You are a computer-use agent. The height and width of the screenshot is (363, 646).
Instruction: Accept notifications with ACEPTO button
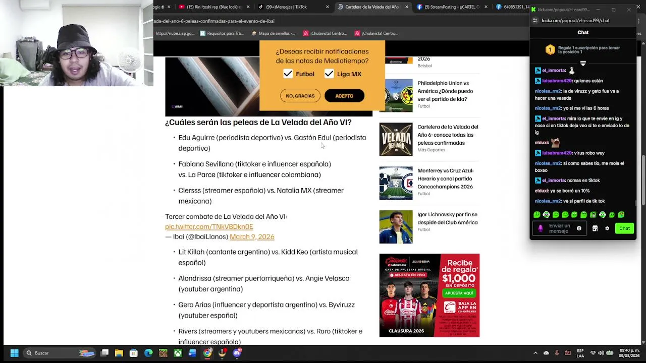(344, 96)
